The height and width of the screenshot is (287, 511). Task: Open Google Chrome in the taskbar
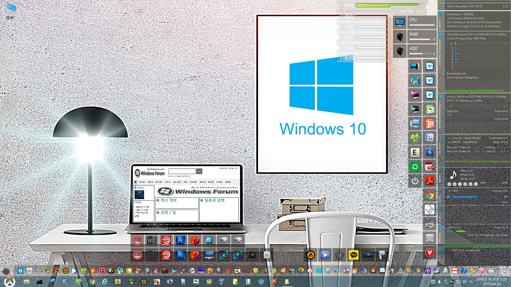point(92,282)
